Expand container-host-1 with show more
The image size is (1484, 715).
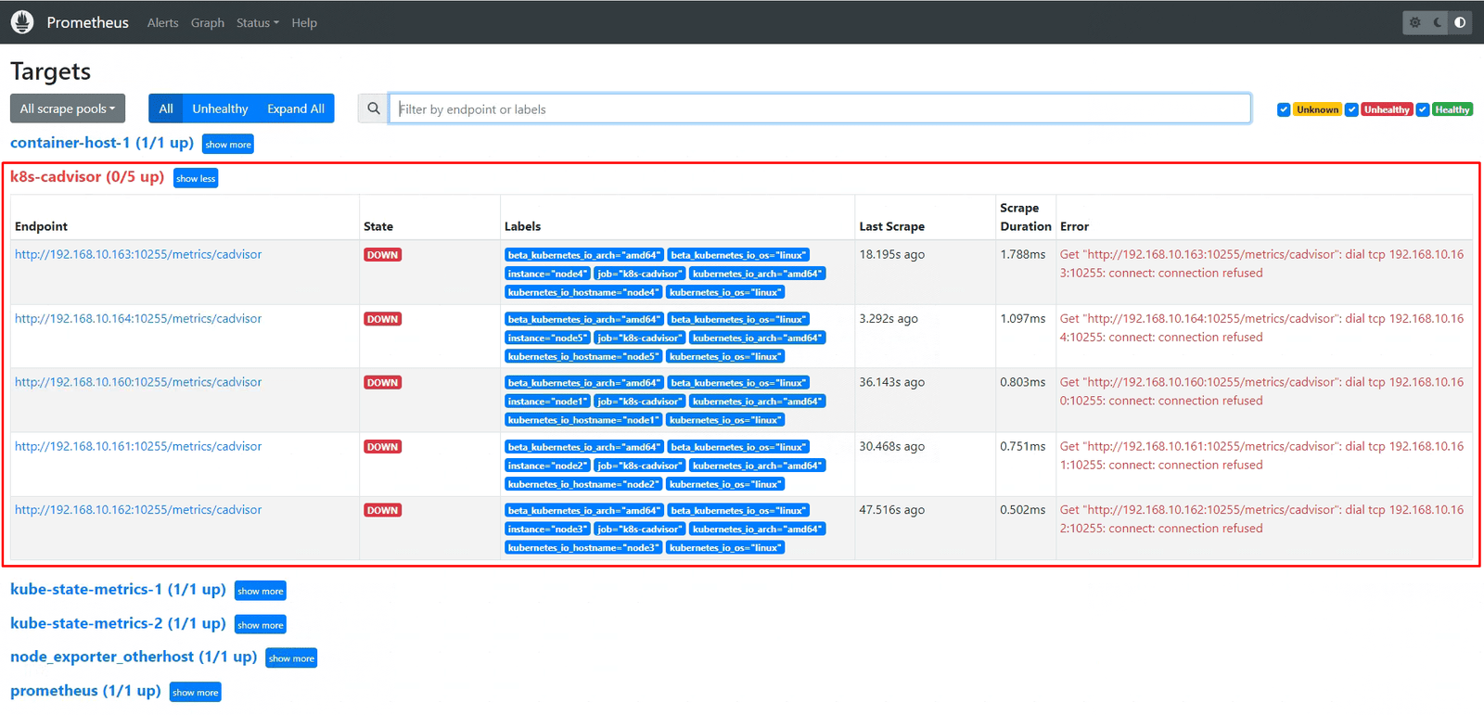click(228, 145)
